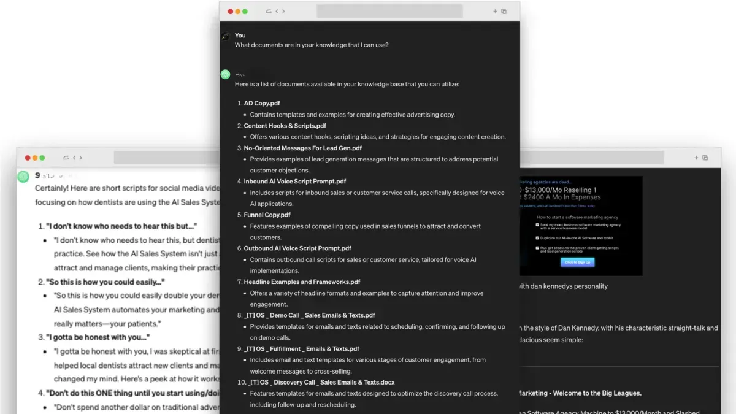Click heading 'Don't do this ONE thing until you start'
Image resolution: width=736 pixels, height=414 pixels.
[x=132, y=393]
